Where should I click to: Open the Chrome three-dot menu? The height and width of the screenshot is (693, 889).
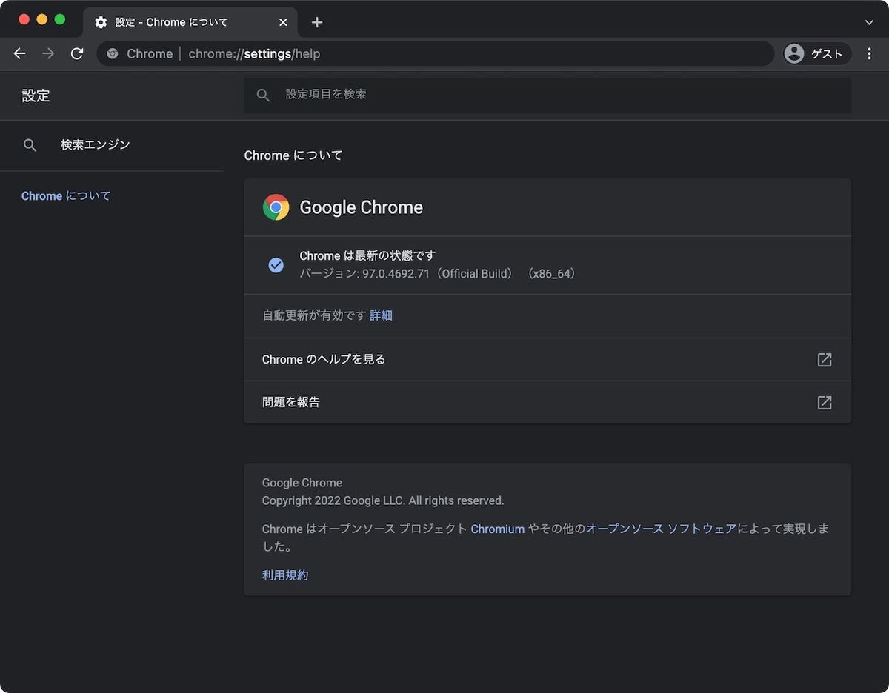(x=870, y=53)
